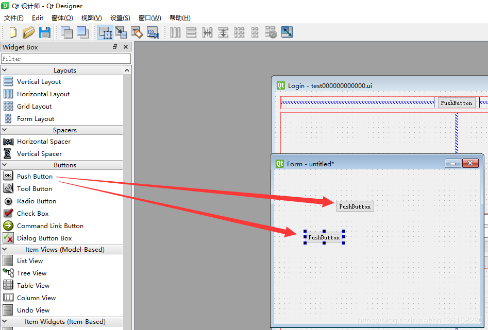This screenshot has width=488, height=330.
Task: Click the scroll-up arrow in Widget Box
Action: click(127, 71)
